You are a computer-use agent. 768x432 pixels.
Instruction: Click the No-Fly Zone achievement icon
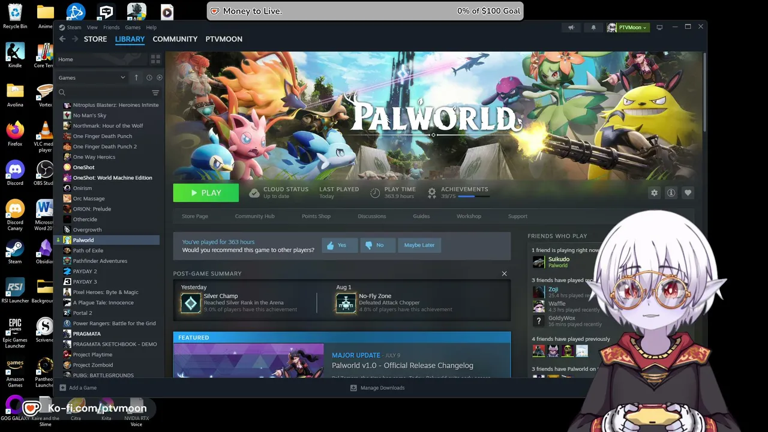coord(346,303)
